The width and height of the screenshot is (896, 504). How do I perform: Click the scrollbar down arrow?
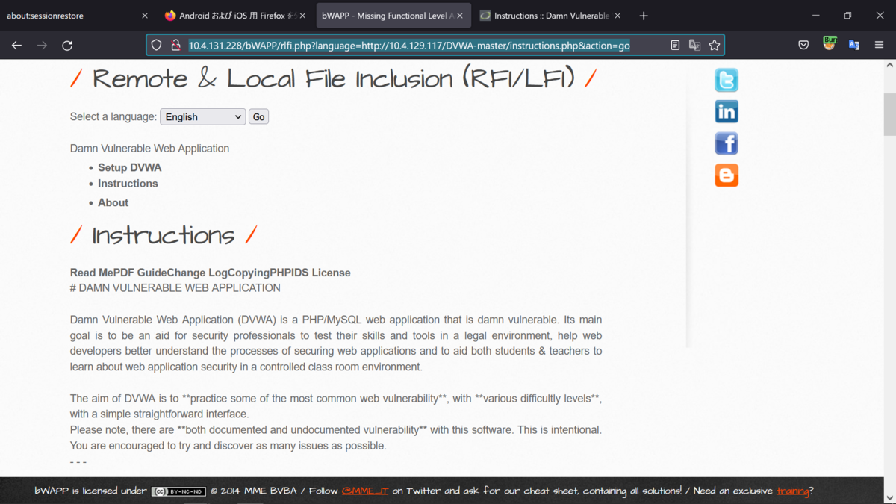pyautogui.click(x=889, y=497)
